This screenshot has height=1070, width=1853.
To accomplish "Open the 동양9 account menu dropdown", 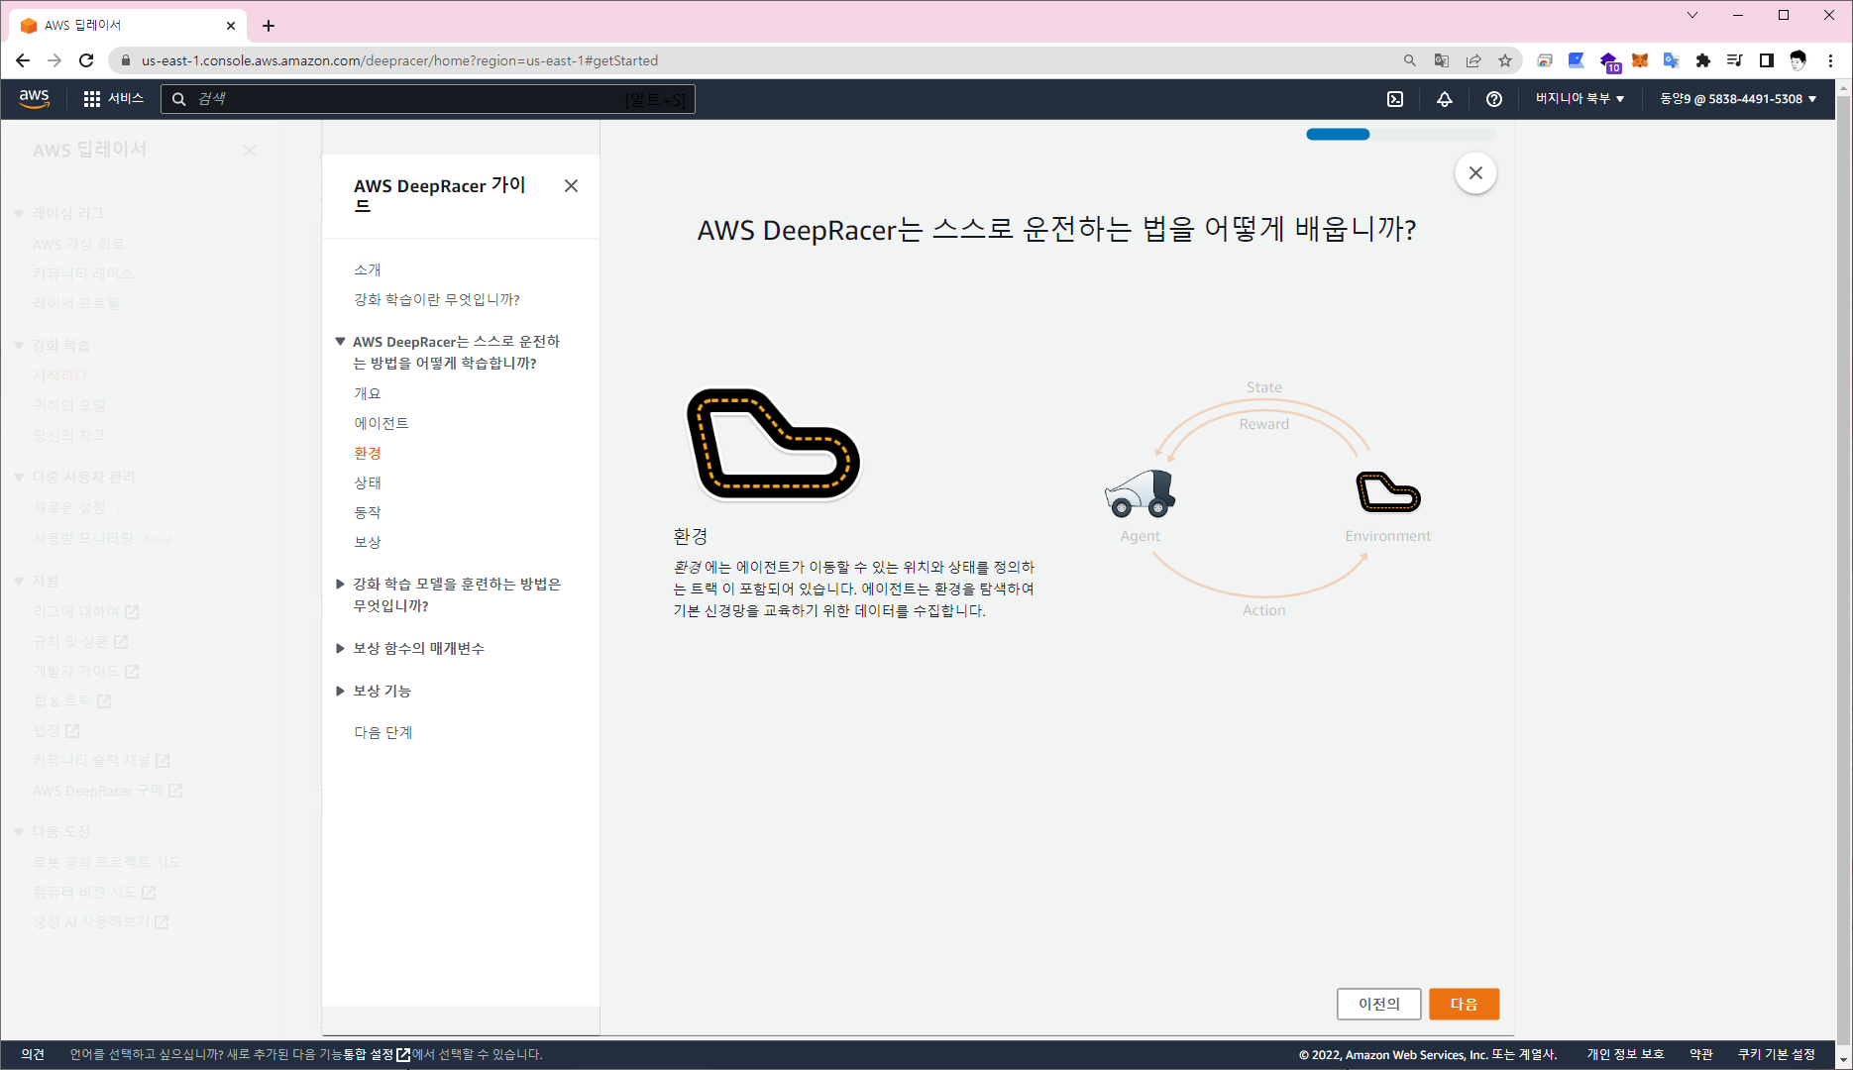I will pos(1738,99).
